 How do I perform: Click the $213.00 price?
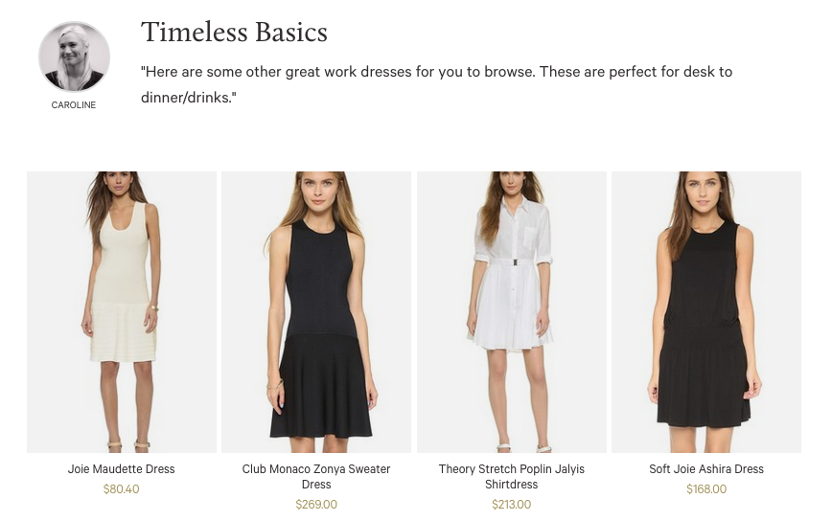tap(511, 505)
